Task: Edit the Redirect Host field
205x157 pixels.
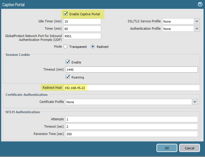Action: (x=131, y=88)
